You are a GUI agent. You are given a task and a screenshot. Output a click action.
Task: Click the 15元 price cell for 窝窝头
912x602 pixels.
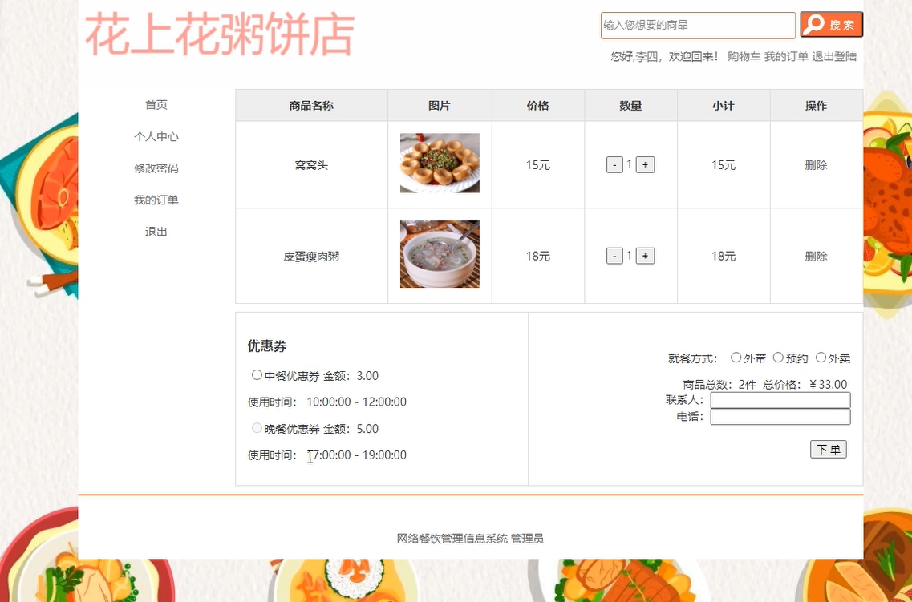(x=538, y=165)
